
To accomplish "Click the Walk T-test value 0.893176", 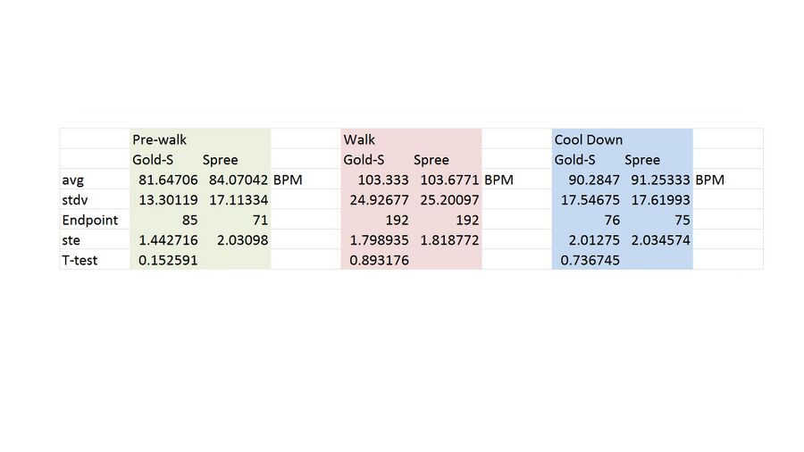I will 379,260.
